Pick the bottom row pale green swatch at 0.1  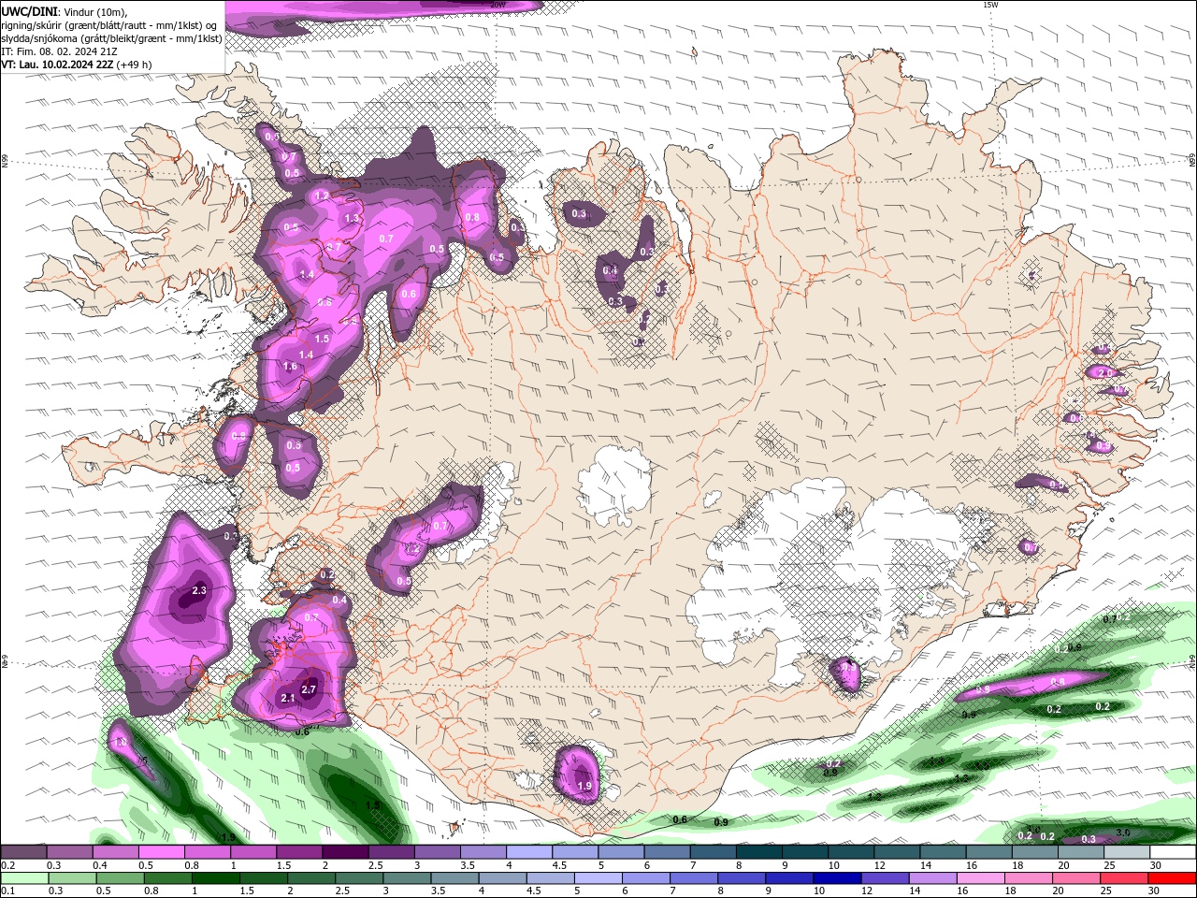(x=23, y=878)
